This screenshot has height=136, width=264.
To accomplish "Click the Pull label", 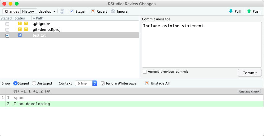I will click(237, 11).
